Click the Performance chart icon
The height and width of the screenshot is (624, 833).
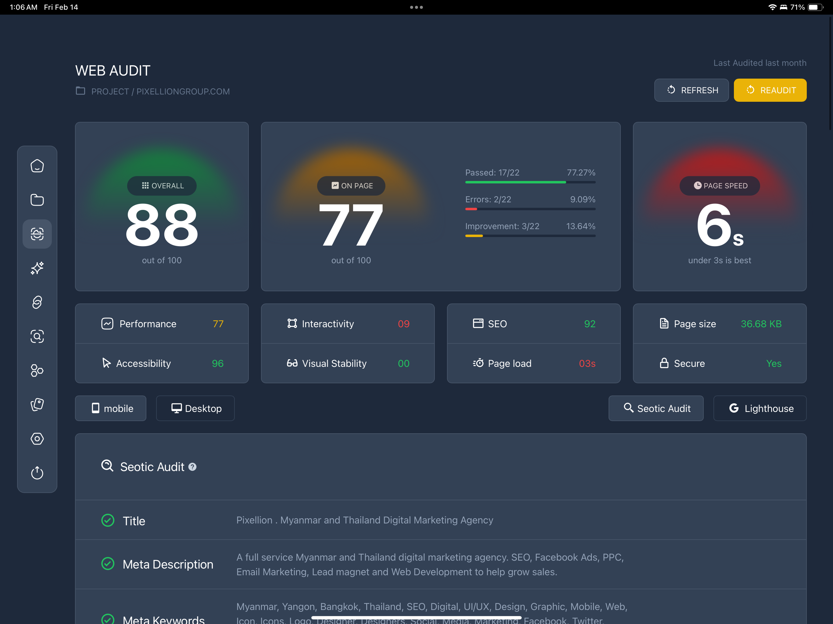(107, 324)
